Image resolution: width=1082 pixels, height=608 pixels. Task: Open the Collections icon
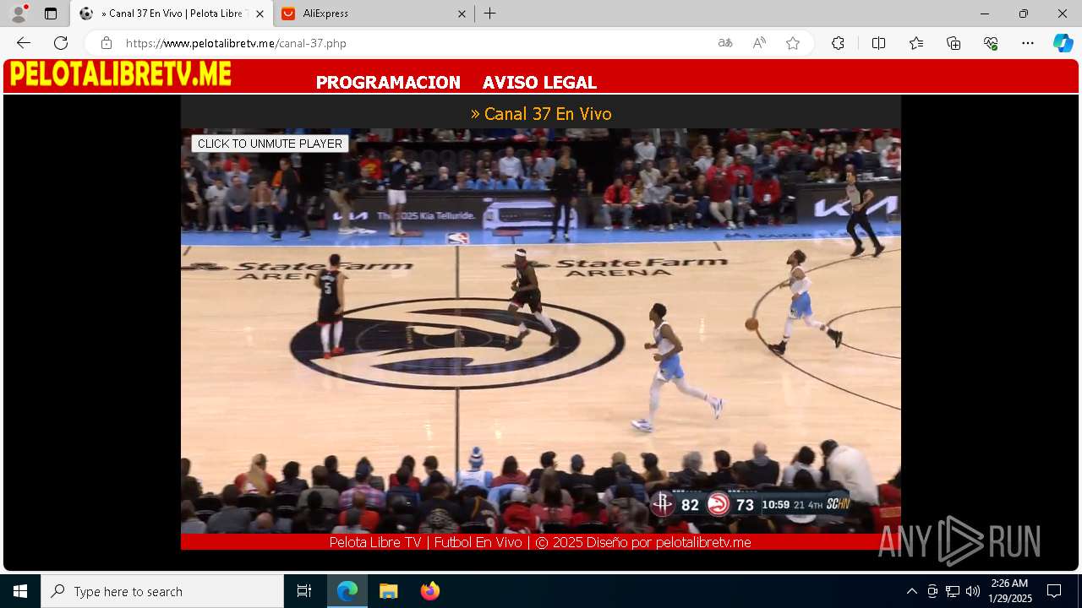tap(954, 43)
